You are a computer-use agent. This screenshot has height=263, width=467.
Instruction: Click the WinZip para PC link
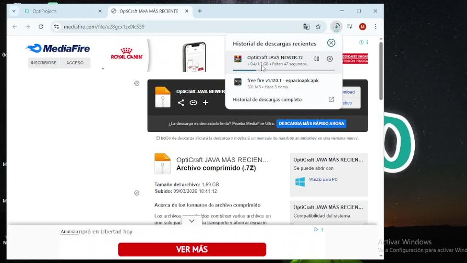click(323, 179)
